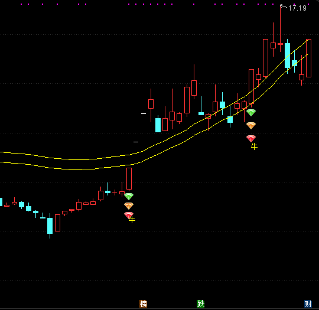Screen dimensions: 319x310
Task: Click the orange diamond in the right signal group
Action: [251, 126]
